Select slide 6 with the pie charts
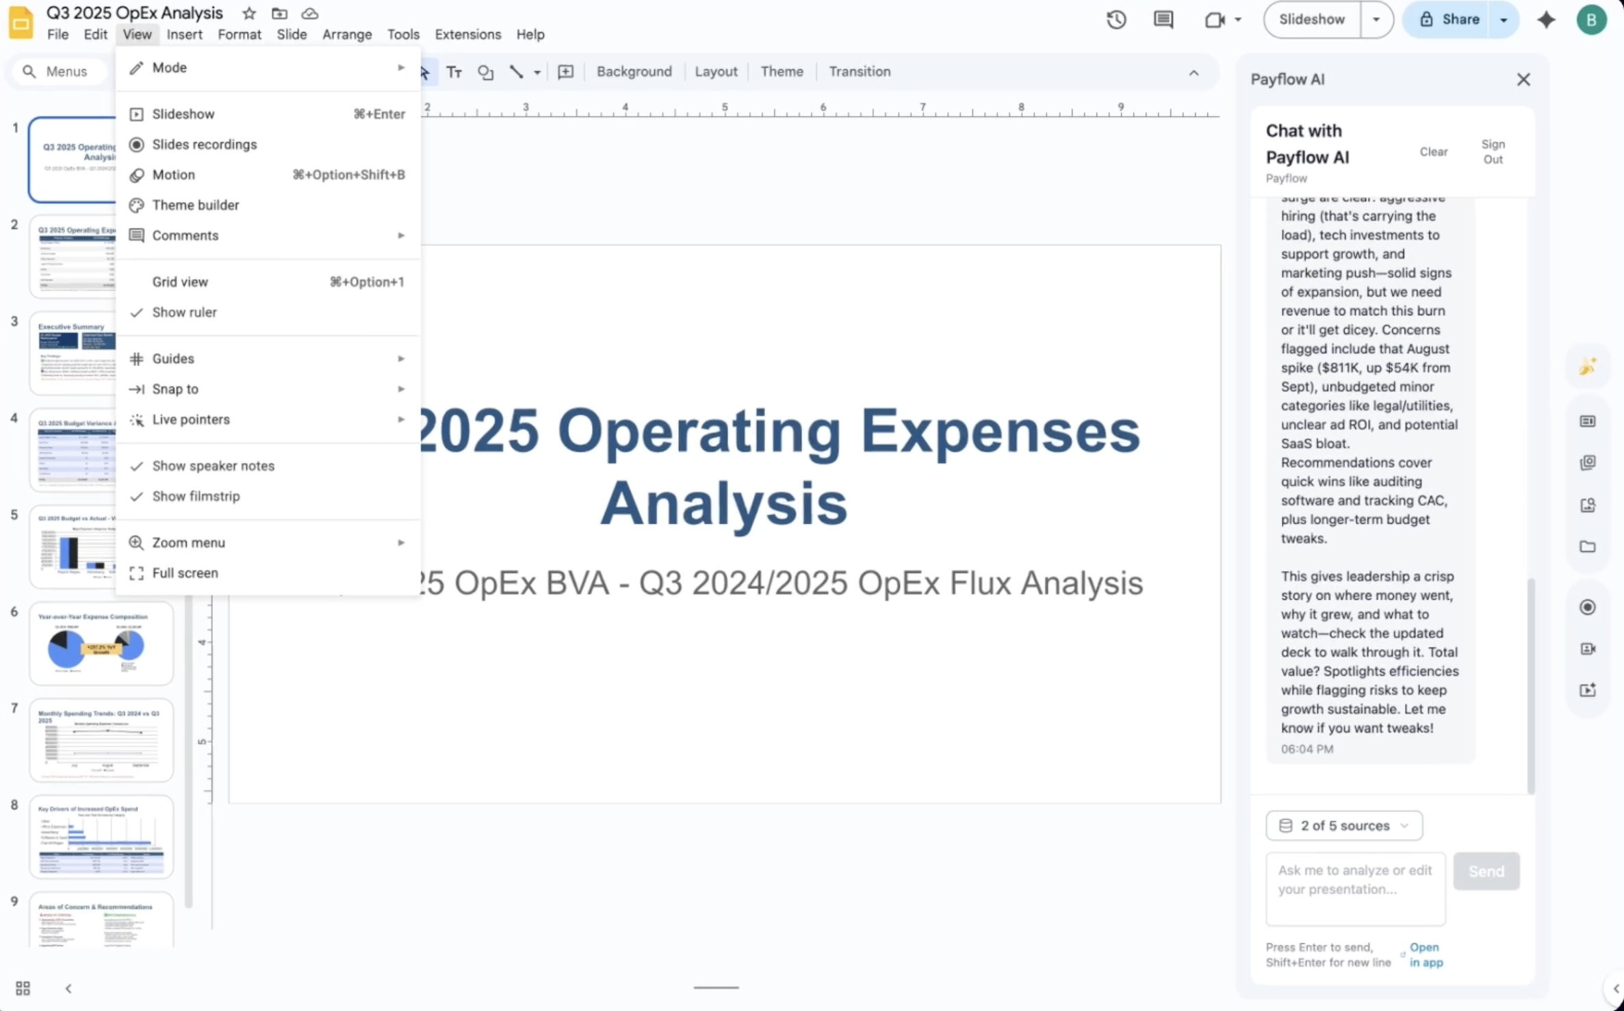The width and height of the screenshot is (1624, 1011). pyautogui.click(x=100, y=643)
